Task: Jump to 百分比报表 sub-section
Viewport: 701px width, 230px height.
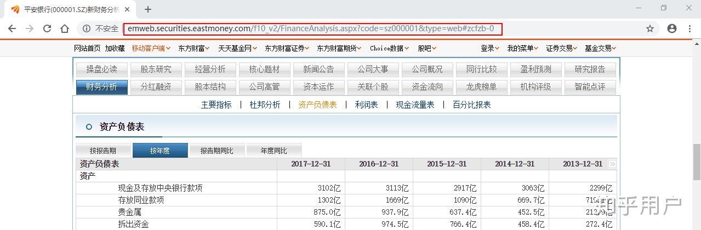Action: tap(472, 105)
